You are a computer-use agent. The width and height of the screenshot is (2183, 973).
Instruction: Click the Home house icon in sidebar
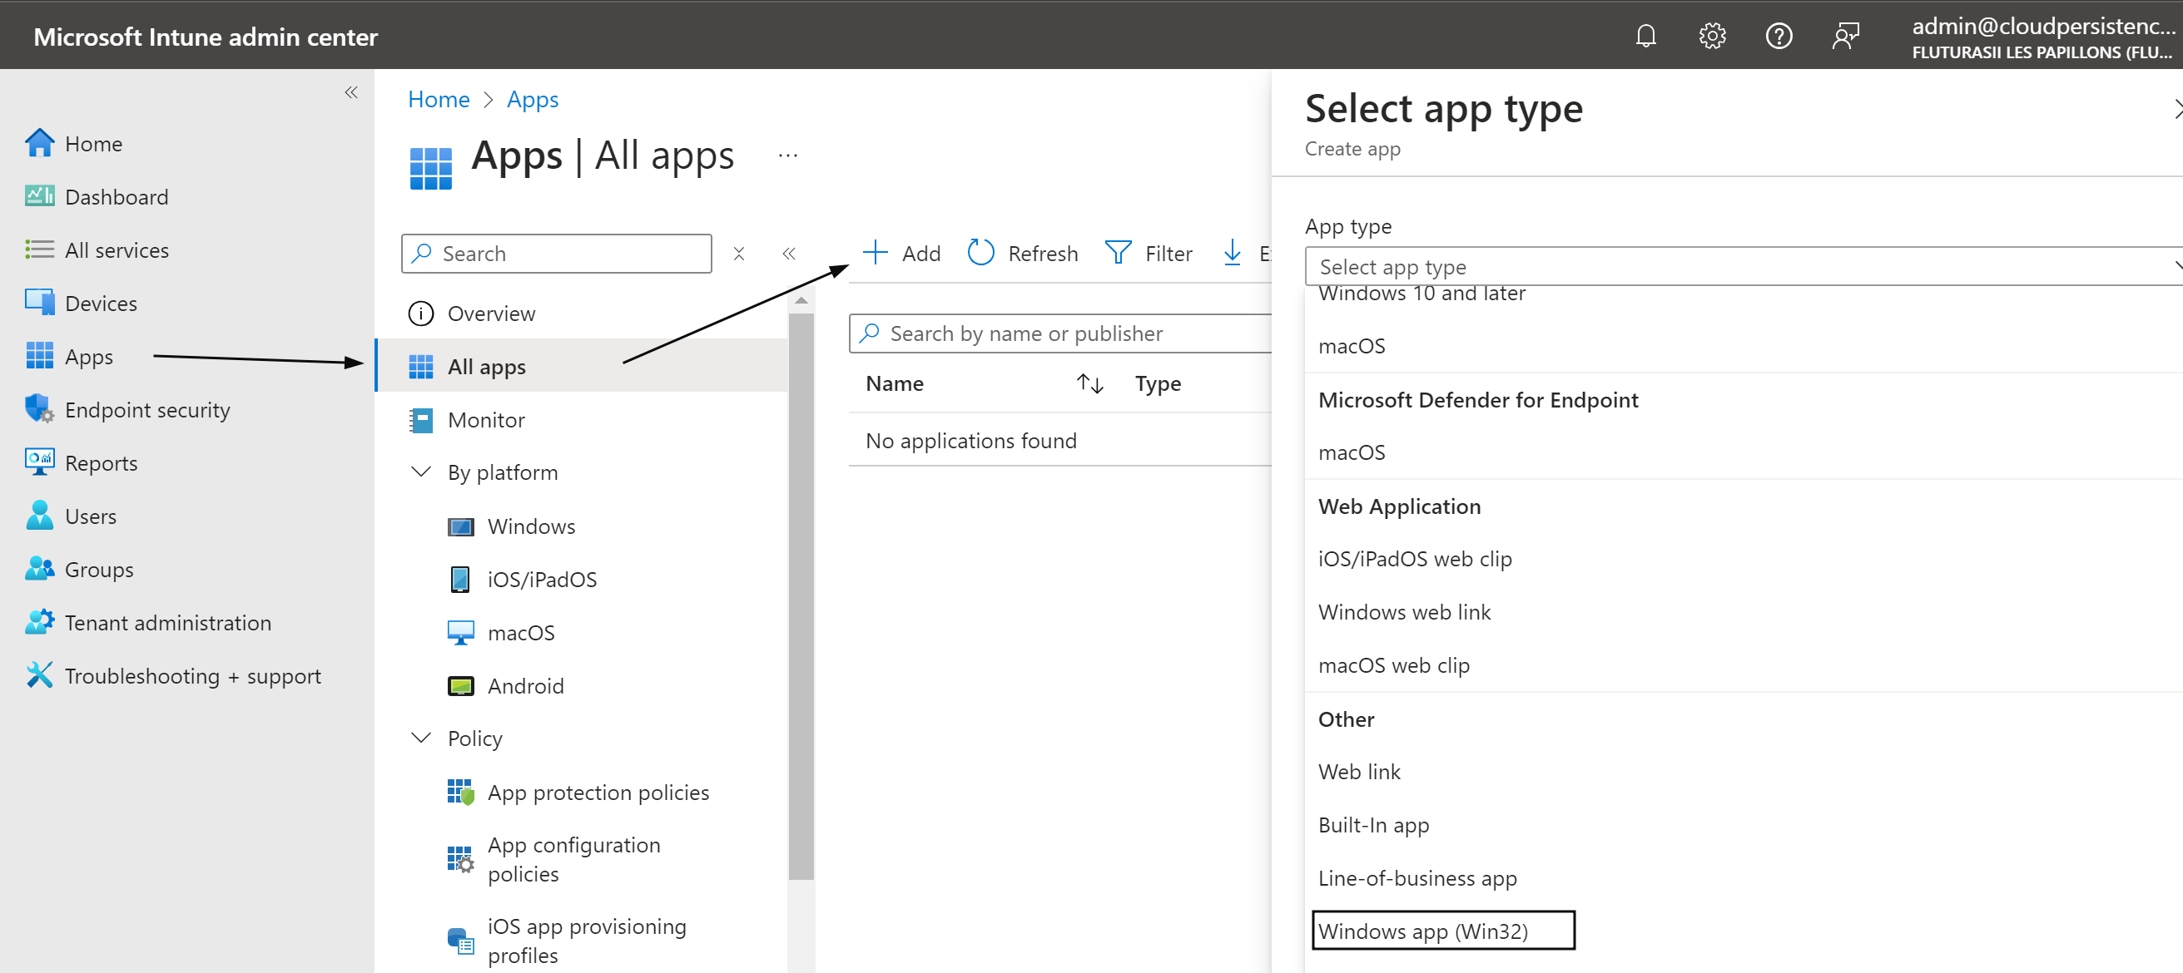click(x=40, y=143)
